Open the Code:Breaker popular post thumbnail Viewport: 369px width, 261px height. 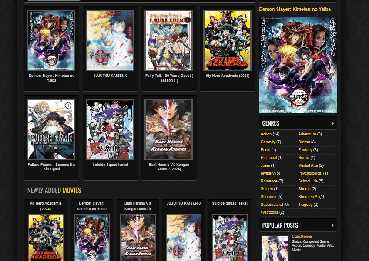275,248
